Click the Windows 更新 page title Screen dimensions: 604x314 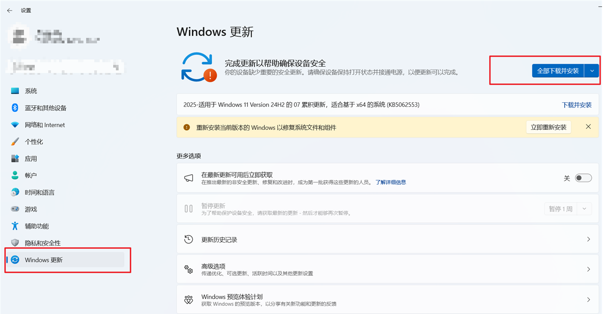point(215,32)
